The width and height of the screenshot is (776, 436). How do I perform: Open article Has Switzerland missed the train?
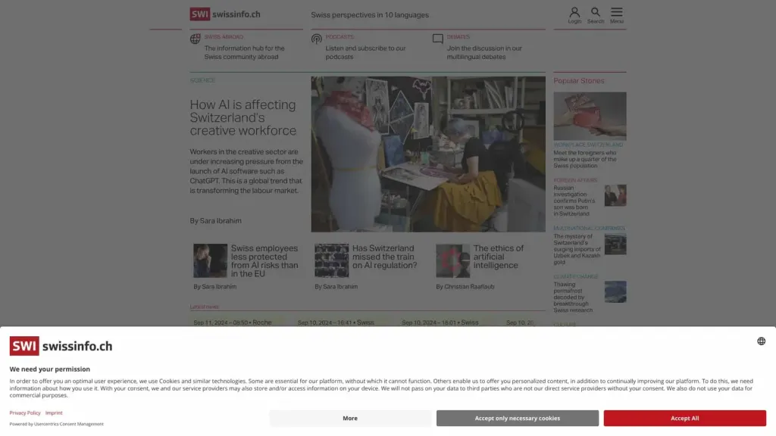[x=384, y=257]
